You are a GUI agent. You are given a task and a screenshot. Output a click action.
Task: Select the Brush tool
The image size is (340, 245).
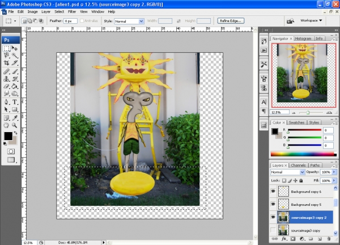pos(15,71)
